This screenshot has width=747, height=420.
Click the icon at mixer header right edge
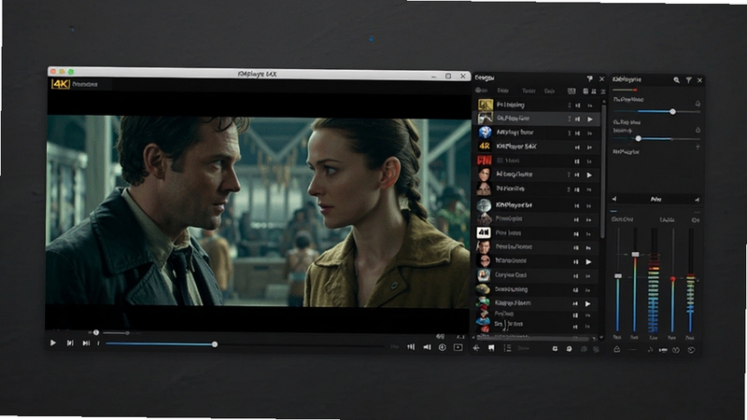tap(695, 220)
